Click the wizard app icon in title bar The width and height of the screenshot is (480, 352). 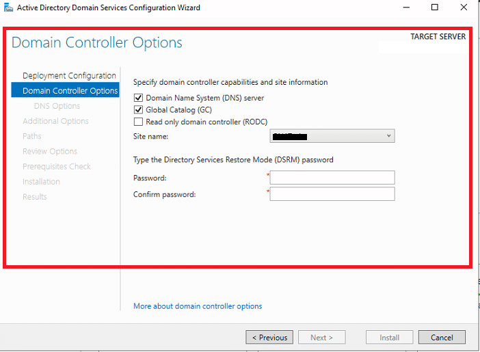click(9, 8)
